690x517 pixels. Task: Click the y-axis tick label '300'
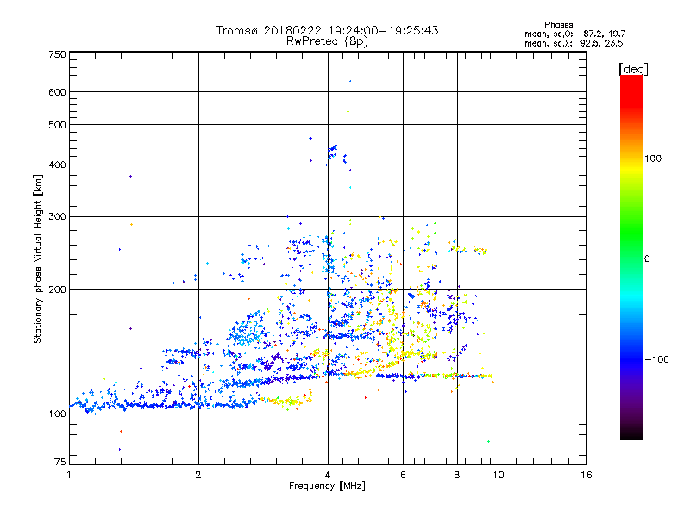pos(57,216)
